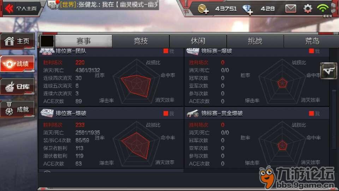This screenshot has height=191, width=339.
Task: Click the vertical scrollbar on right edge
Action: point(334,120)
